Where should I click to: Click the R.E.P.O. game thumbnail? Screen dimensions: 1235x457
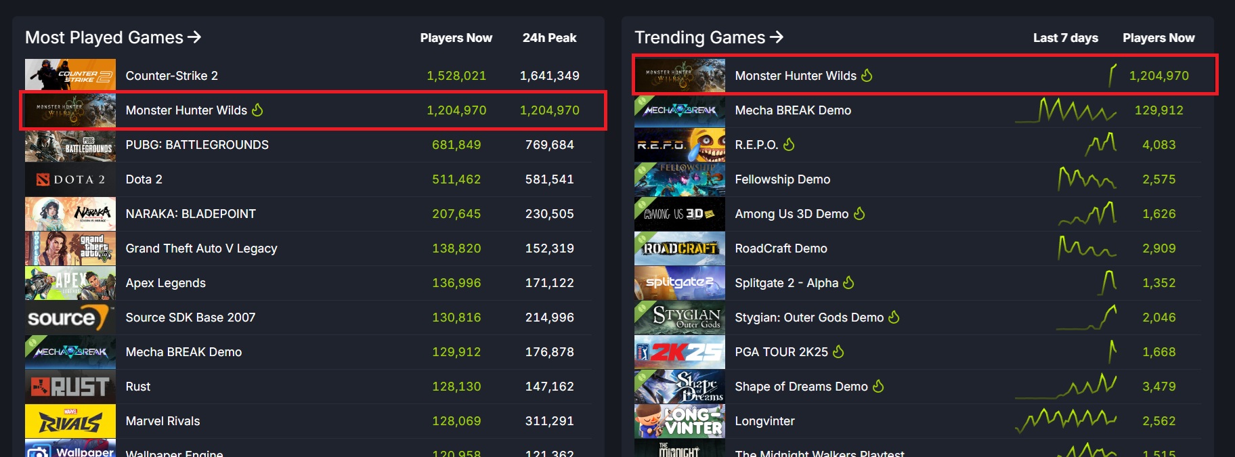coord(680,144)
